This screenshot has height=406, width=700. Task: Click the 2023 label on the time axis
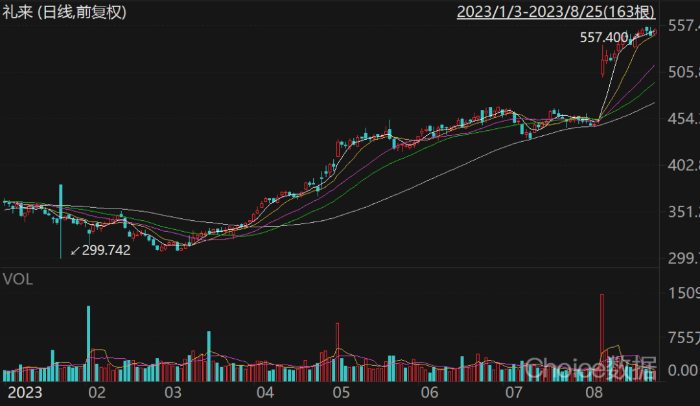25,392
